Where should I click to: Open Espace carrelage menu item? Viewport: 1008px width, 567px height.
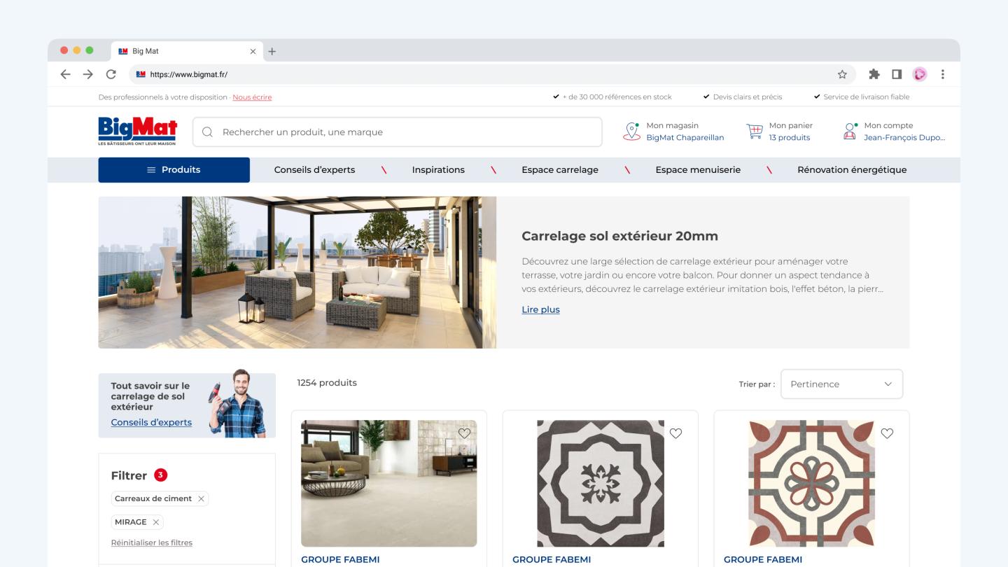pos(560,170)
